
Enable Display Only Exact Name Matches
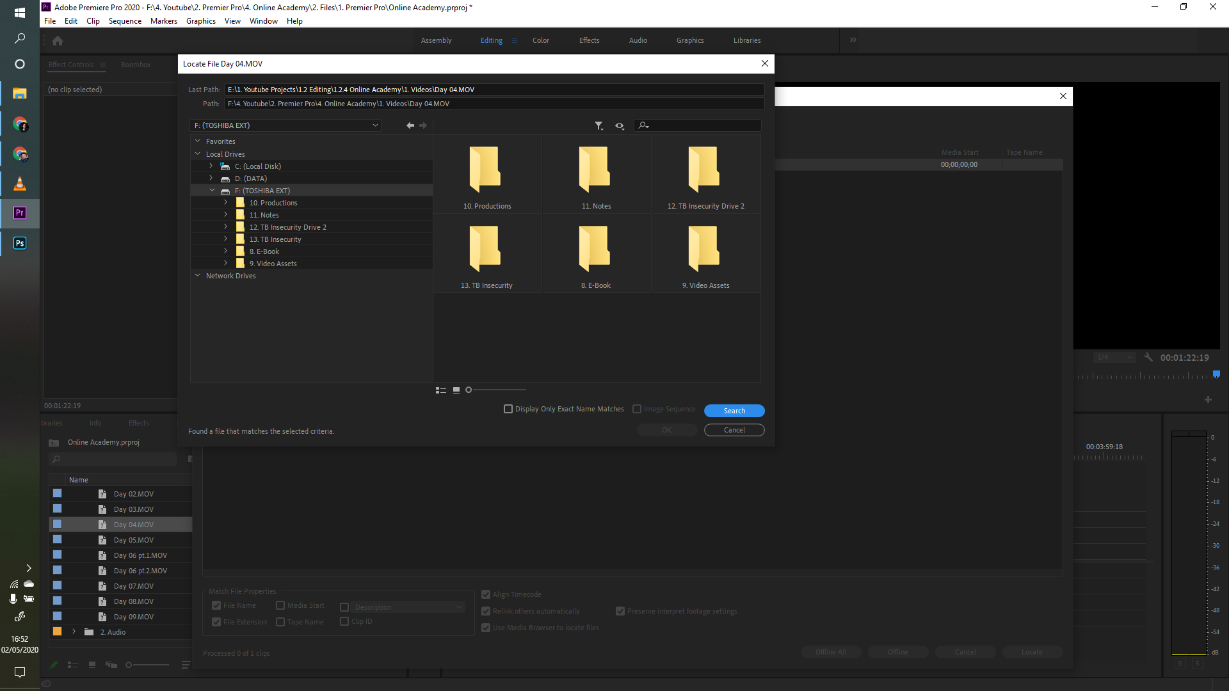coord(508,409)
